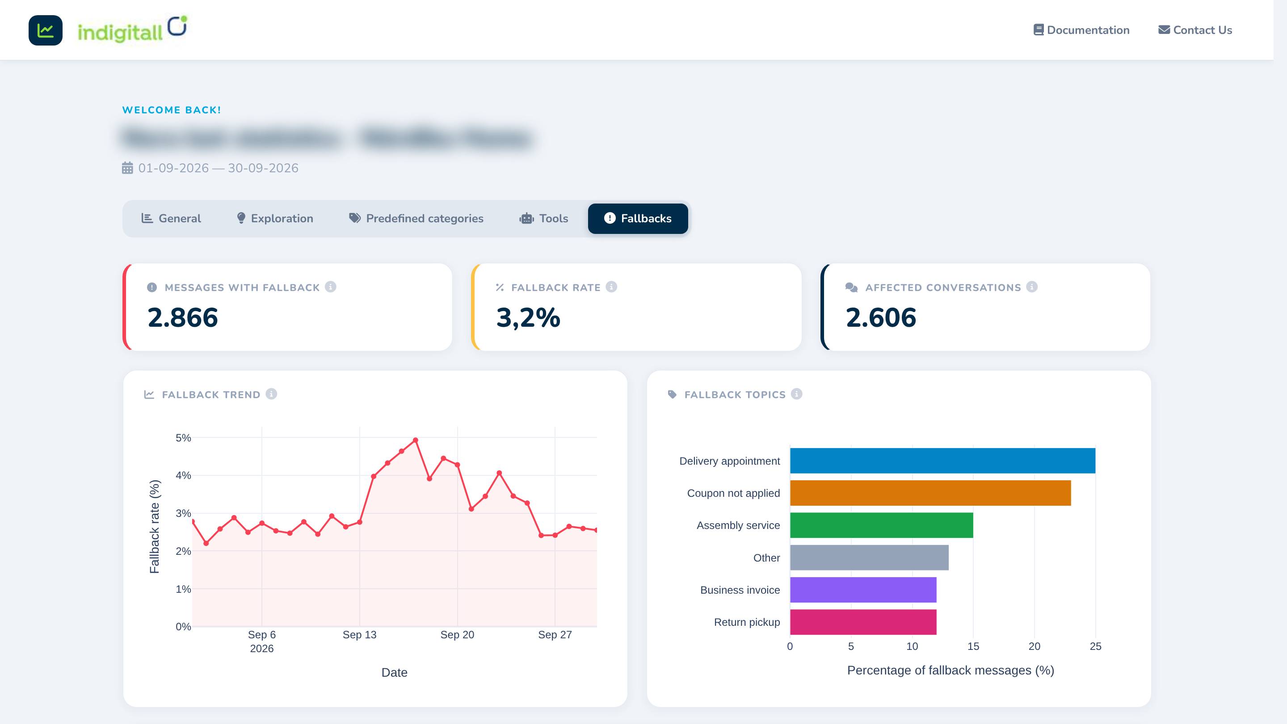Click the peak data point on fallback trend line

point(416,440)
